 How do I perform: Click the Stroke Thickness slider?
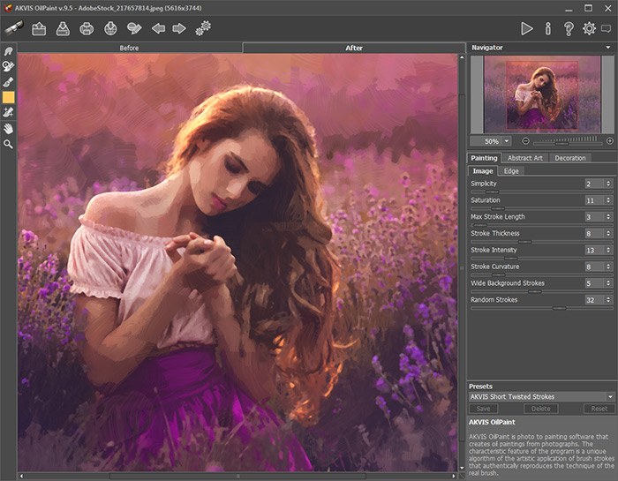click(x=524, y=241)
